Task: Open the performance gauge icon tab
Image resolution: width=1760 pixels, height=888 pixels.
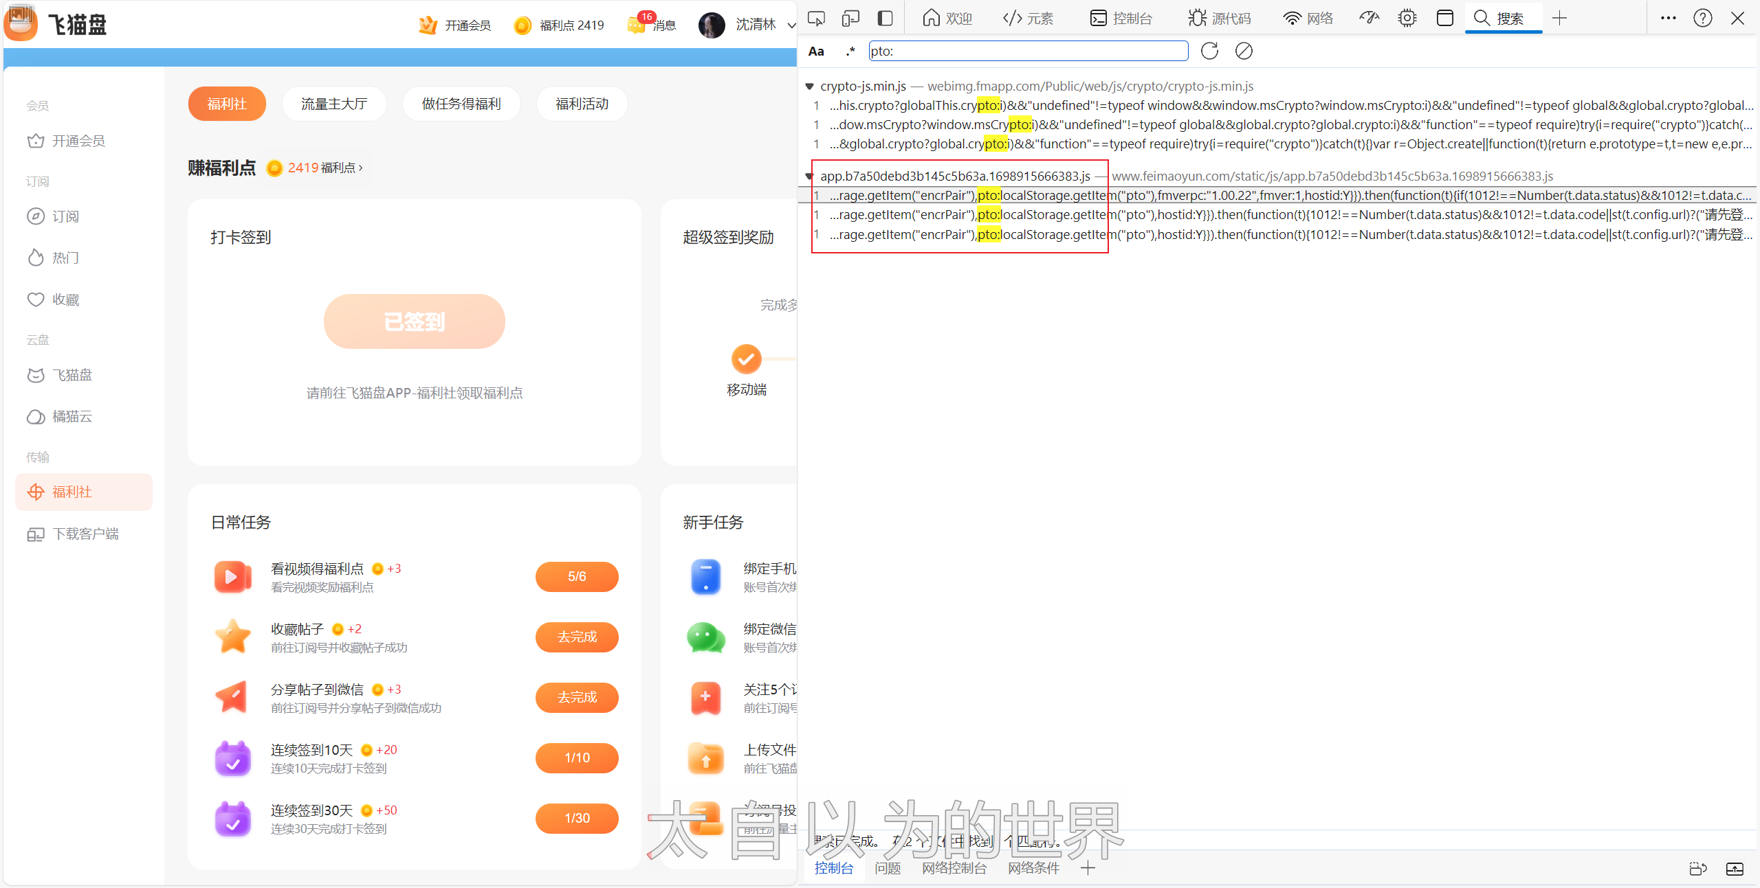Action: tap(1369, 19)
